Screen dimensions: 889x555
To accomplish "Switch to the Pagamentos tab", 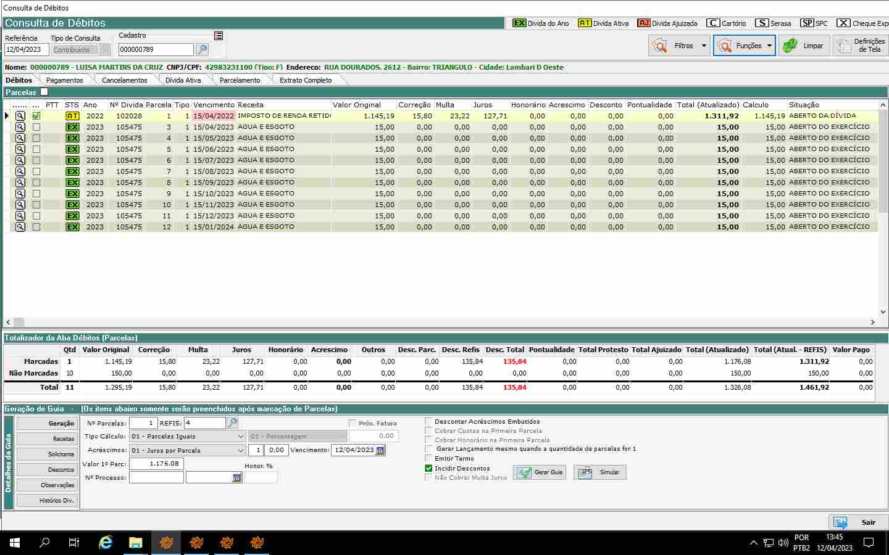I will pos(64,80).
